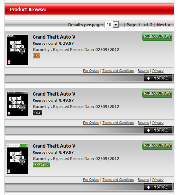Reserve the Xbox360 version of the game
178x195 pixels.
[157, 145]
